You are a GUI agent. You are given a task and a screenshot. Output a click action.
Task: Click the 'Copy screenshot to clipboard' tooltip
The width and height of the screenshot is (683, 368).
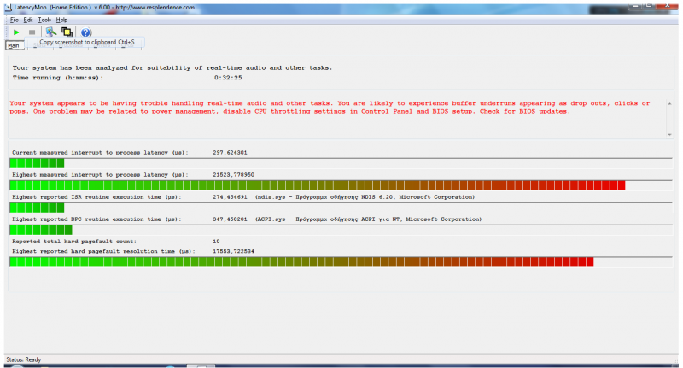[86, 42]
